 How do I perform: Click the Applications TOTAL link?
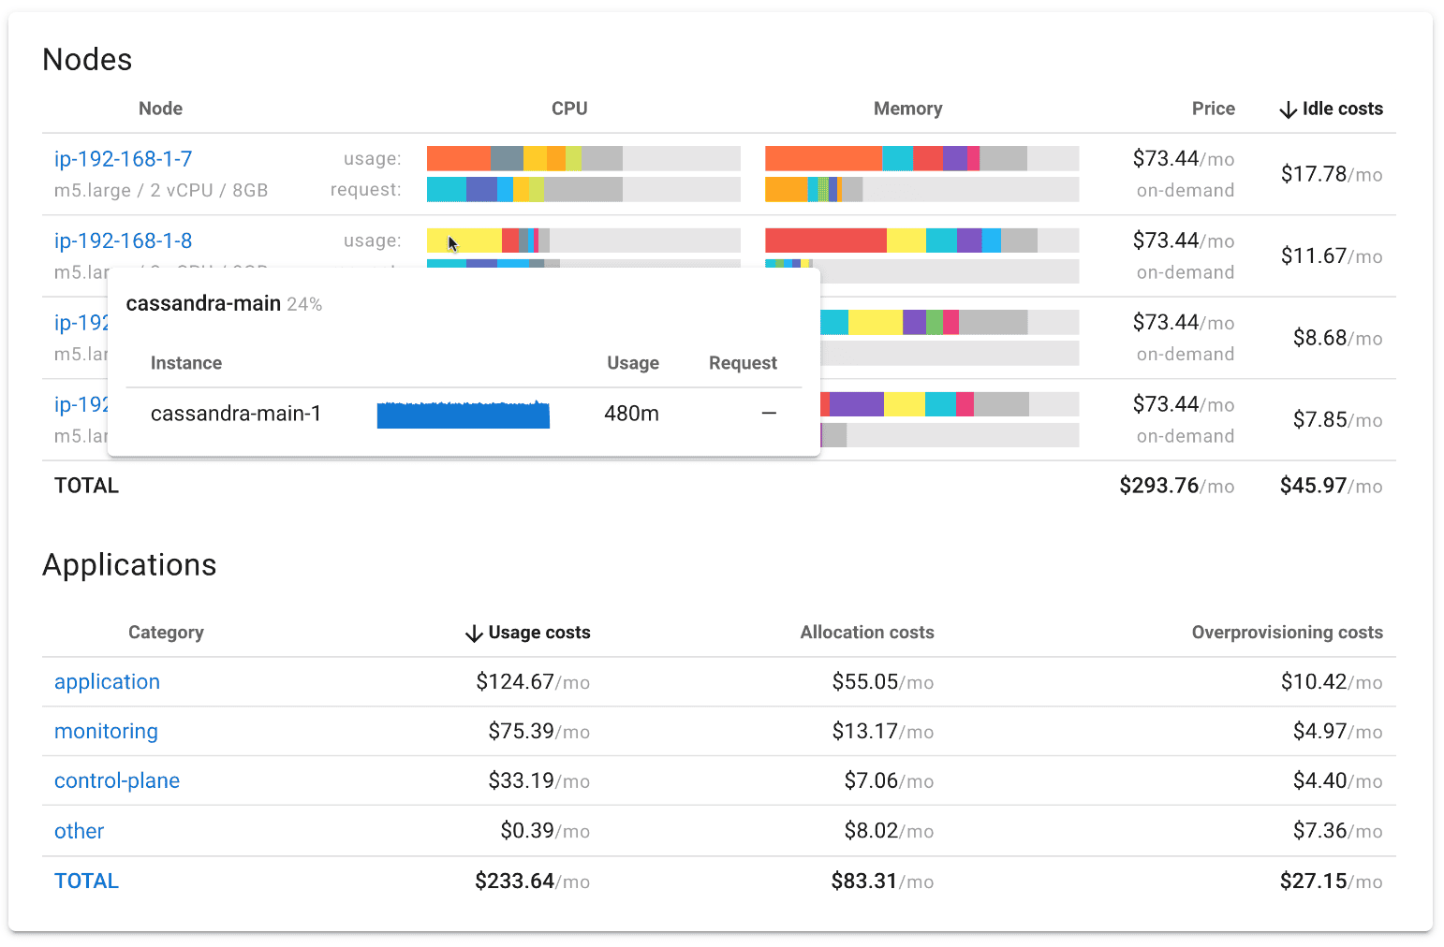tap(86, 881)
